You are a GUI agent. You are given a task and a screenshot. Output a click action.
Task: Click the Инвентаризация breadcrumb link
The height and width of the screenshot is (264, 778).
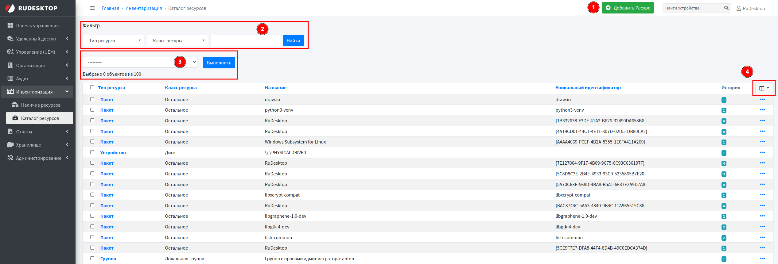coord(143,8)
